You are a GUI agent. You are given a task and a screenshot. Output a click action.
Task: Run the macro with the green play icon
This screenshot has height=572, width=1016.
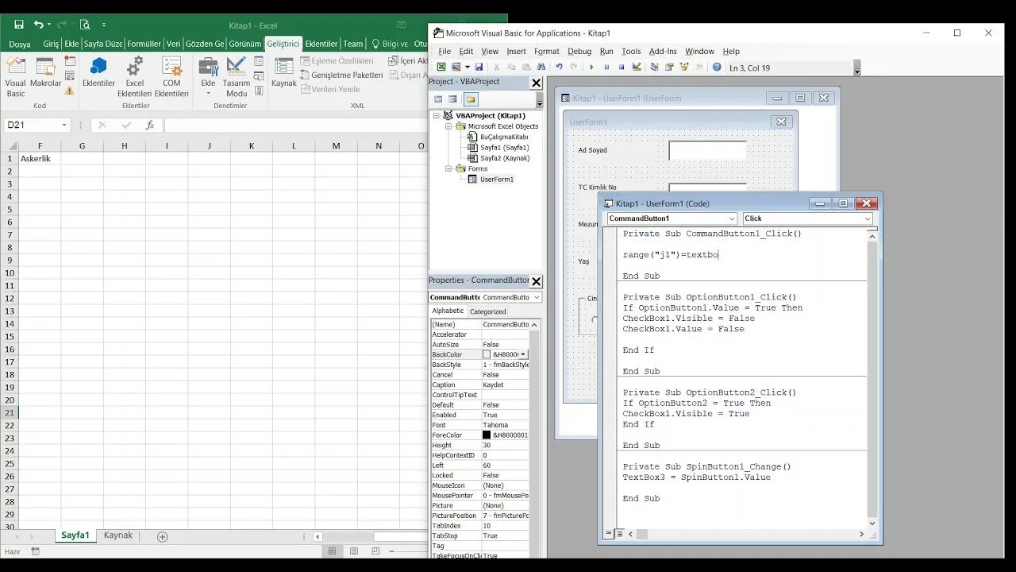tap(591, 68)
